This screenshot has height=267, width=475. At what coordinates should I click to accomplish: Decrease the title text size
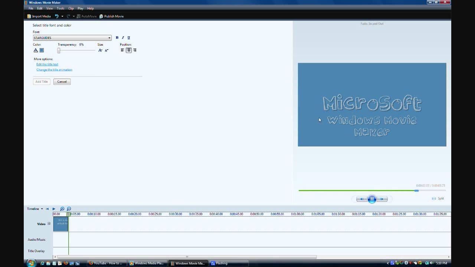[x=107, y=50]
